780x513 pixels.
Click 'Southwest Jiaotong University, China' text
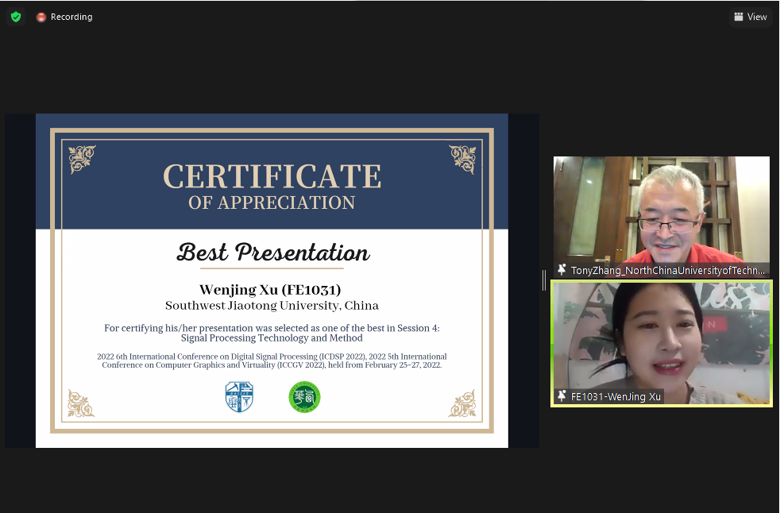pyautogui.click(x=272, y=306)
